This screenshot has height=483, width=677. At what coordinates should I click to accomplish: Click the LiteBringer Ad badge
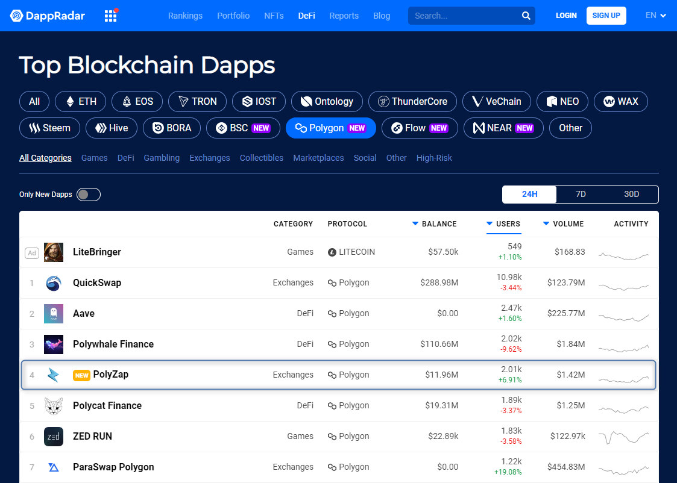[x=32, y=253]
